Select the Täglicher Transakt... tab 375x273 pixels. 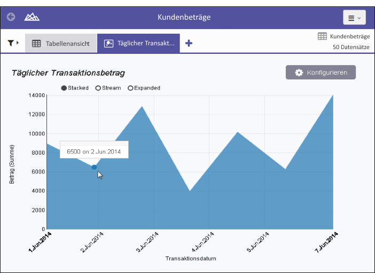139,44
